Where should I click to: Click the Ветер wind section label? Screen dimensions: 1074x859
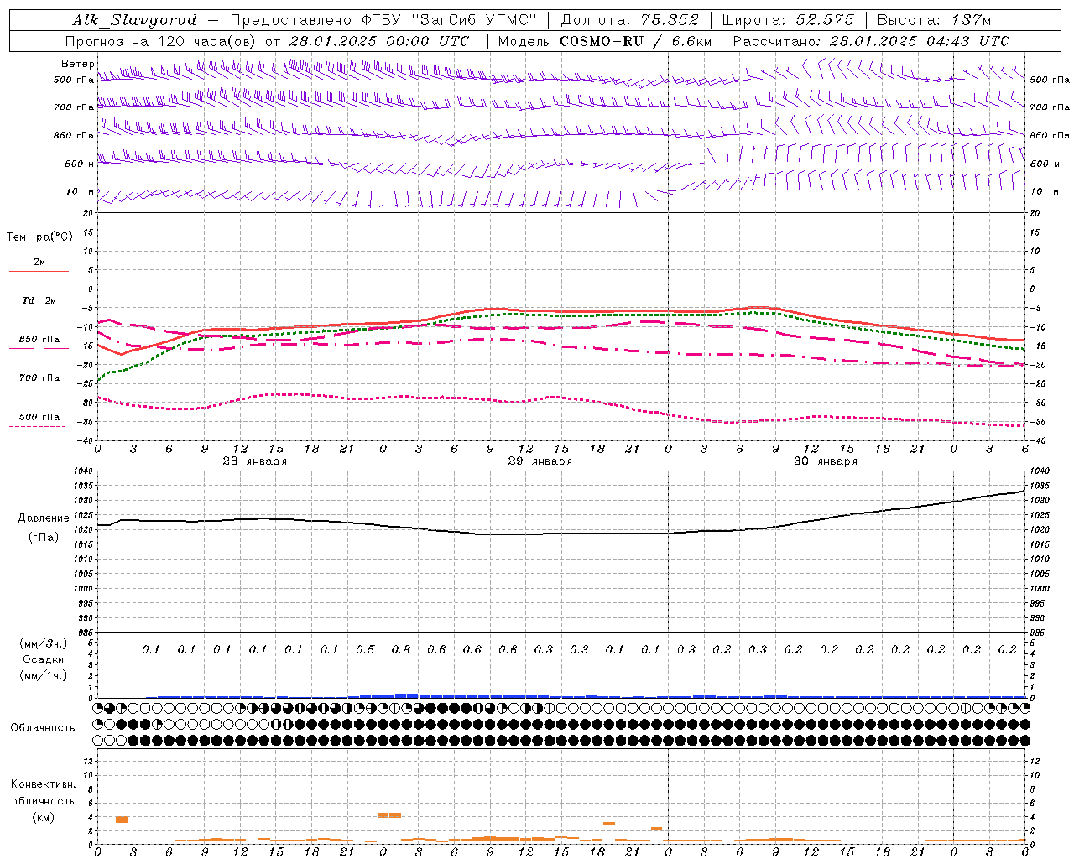click(x=78, y=64)
